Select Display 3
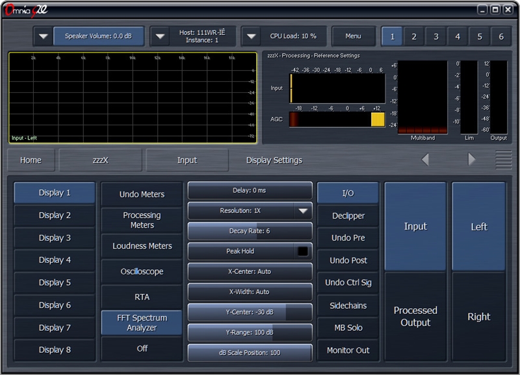The image size is (520, 375). coord(55,237)
